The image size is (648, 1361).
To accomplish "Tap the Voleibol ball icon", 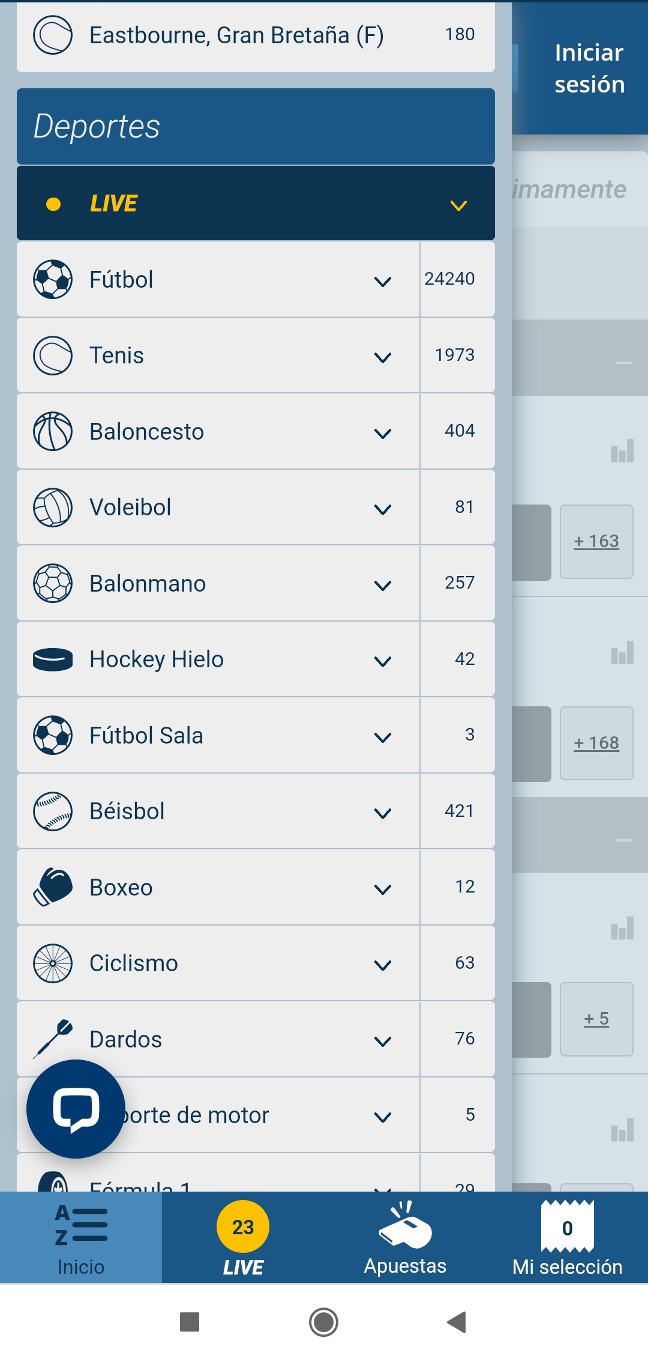I will 53,508.
